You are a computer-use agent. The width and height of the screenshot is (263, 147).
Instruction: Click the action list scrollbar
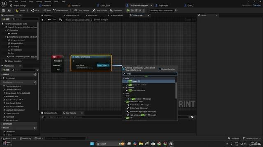tap(176, 91)
